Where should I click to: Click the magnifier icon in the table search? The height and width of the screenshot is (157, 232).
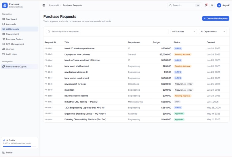[x=49, y=31]
